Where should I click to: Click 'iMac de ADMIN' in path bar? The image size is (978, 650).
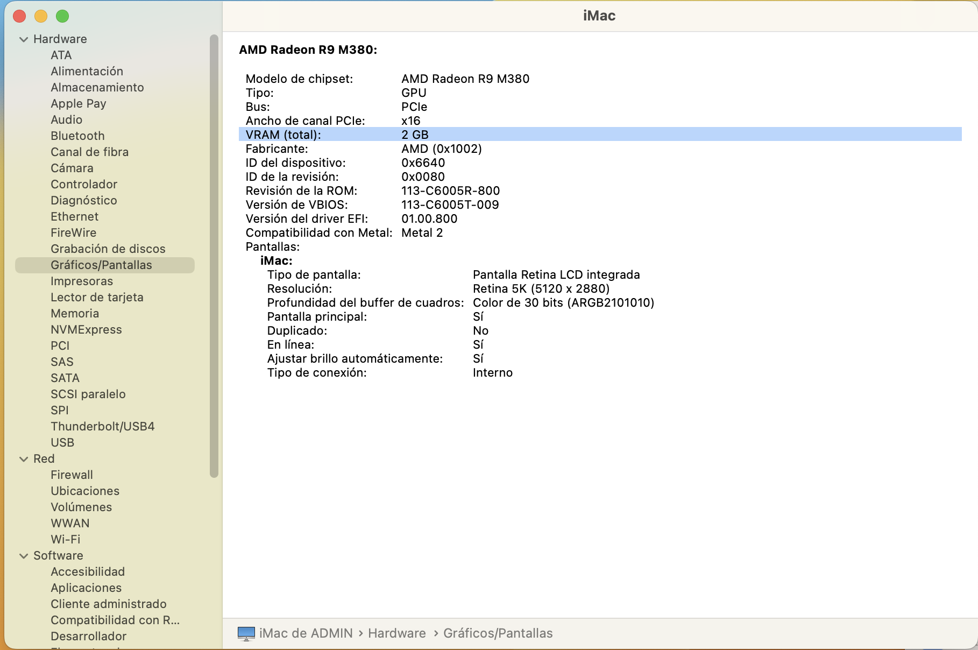306,633
